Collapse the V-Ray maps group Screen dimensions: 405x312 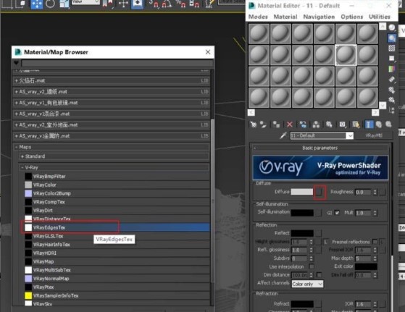(x=22, y=167)
